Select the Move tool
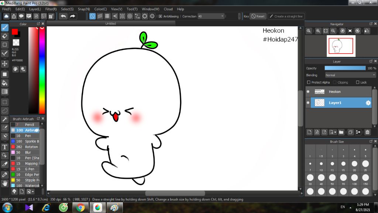 (x=4, y=64)
